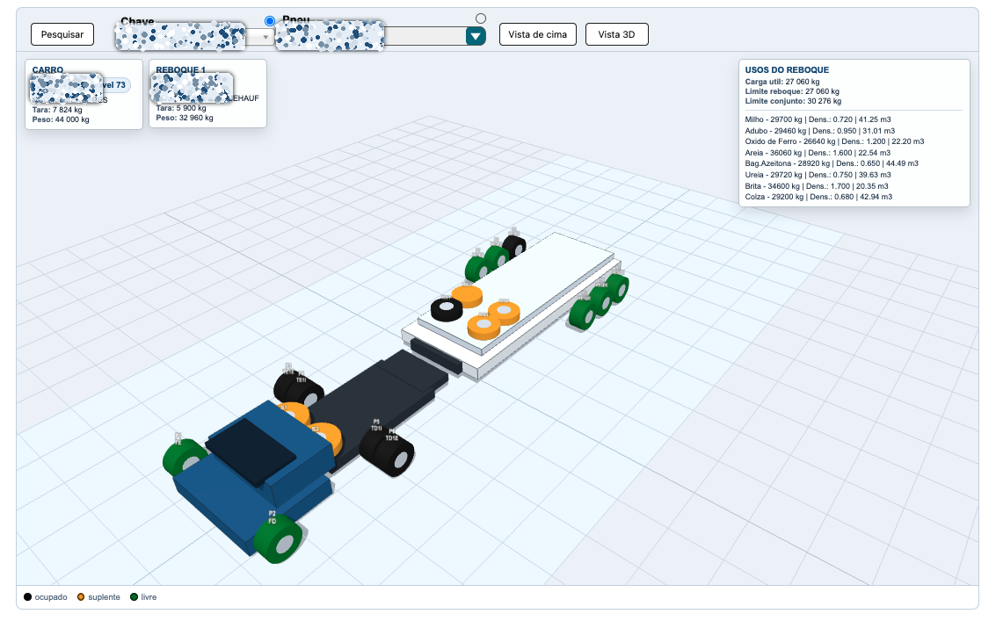Click the Peso: 32 960 kg text
This screenshot has width=996, height=621.
click(185, 118)
